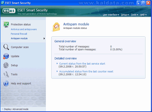
Task: Click the Update globe icon
Action: (x=6, y=56)
